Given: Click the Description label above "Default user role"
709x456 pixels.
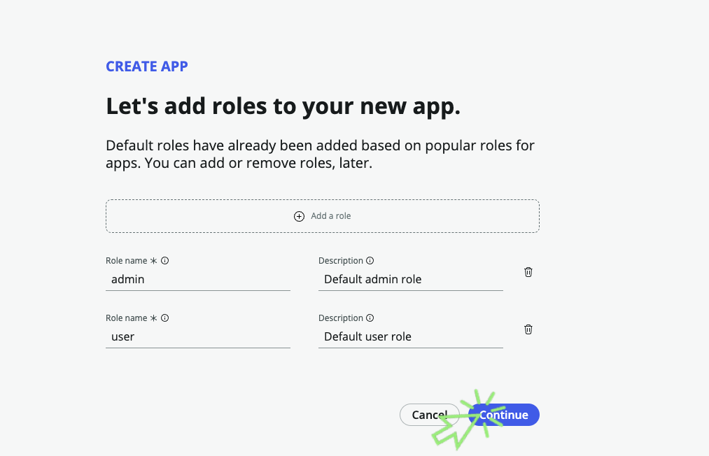Looking at the screenshot, I should pos(341,318).
